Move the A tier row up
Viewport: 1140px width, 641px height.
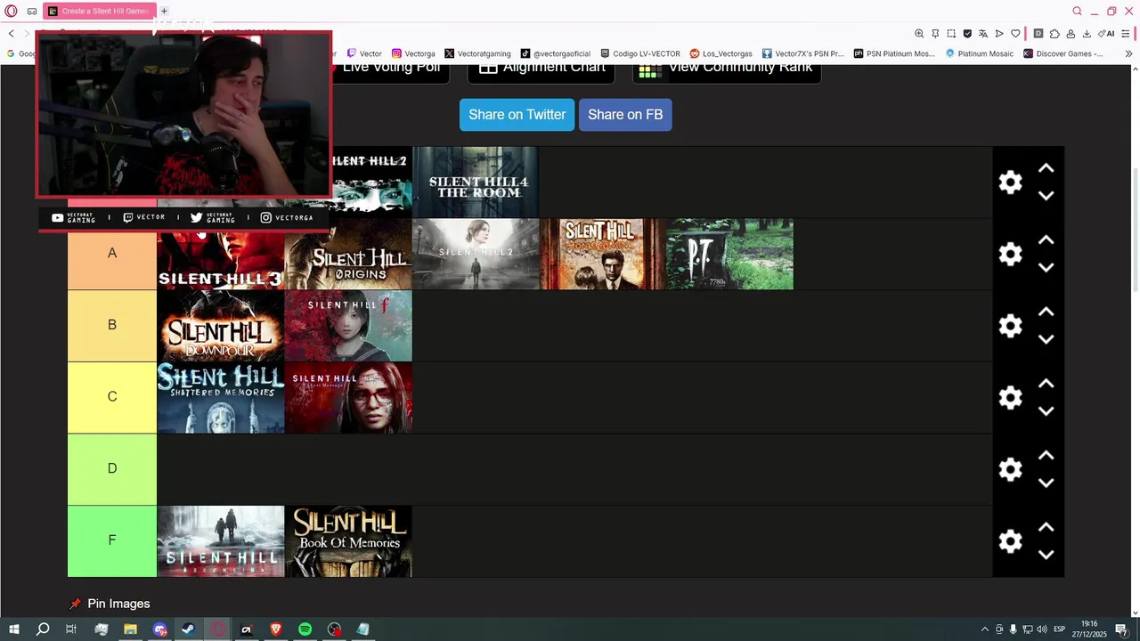pyautogui.click(x=1046, y=240)
